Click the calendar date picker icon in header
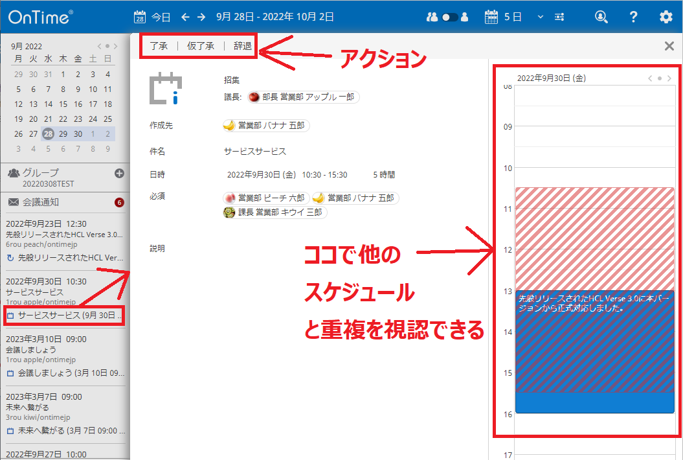Screen dimensions: 683x460 (x=139, y=17)
